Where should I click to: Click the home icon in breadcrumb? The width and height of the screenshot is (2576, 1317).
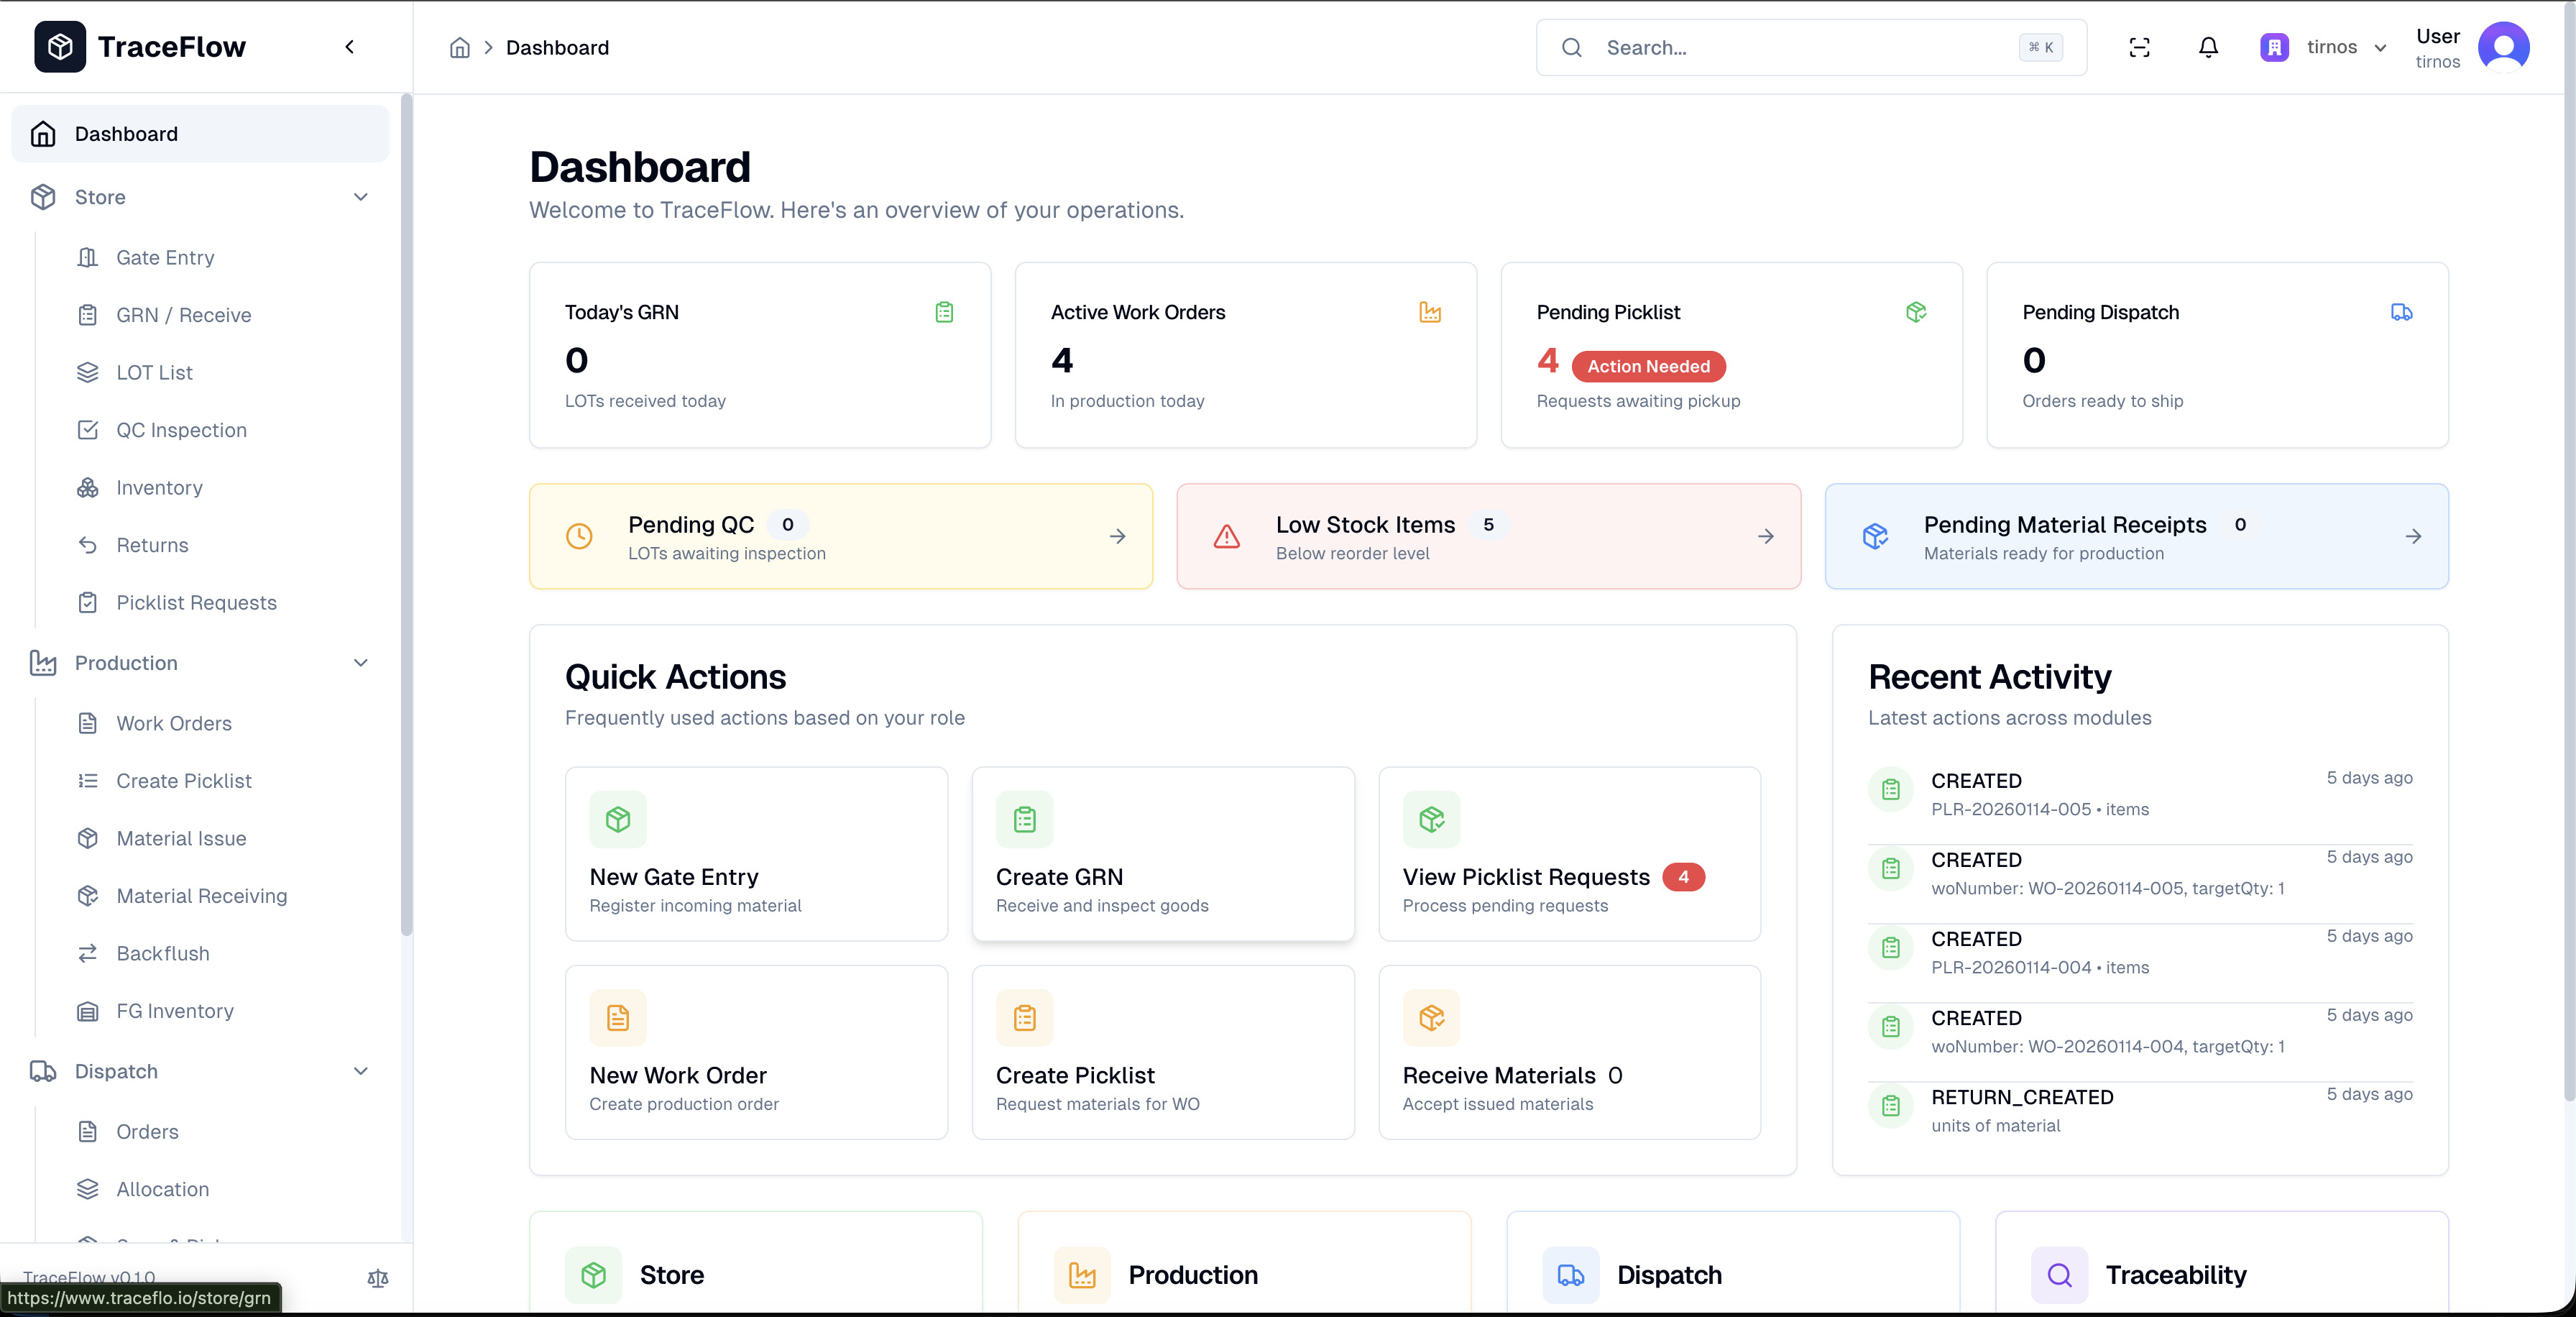459,47
